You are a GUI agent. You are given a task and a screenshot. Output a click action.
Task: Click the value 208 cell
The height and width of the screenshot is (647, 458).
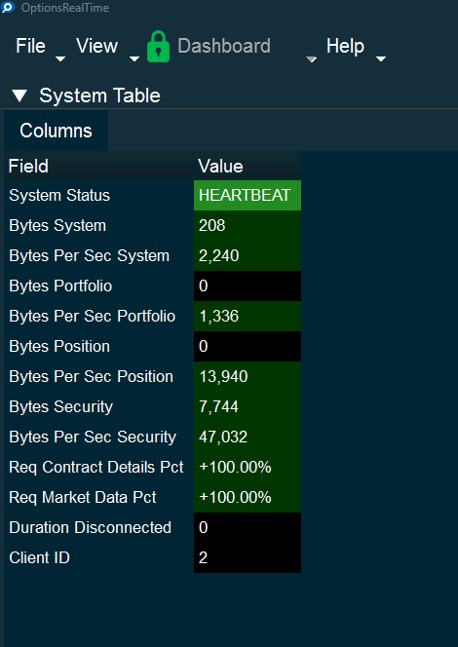click(248, 226)
